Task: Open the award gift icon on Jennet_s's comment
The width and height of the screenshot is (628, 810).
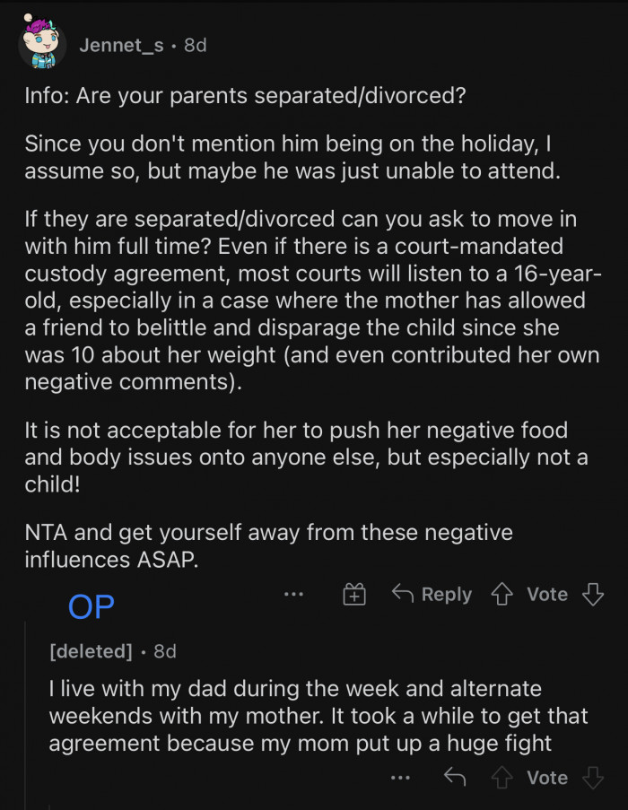Action: pyautogui.click(x=353, y=594)
